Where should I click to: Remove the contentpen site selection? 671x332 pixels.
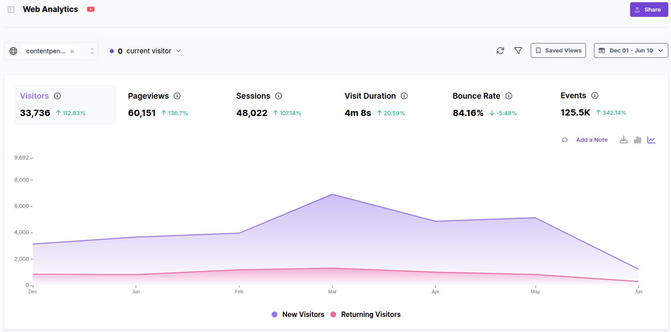[72, 51]
